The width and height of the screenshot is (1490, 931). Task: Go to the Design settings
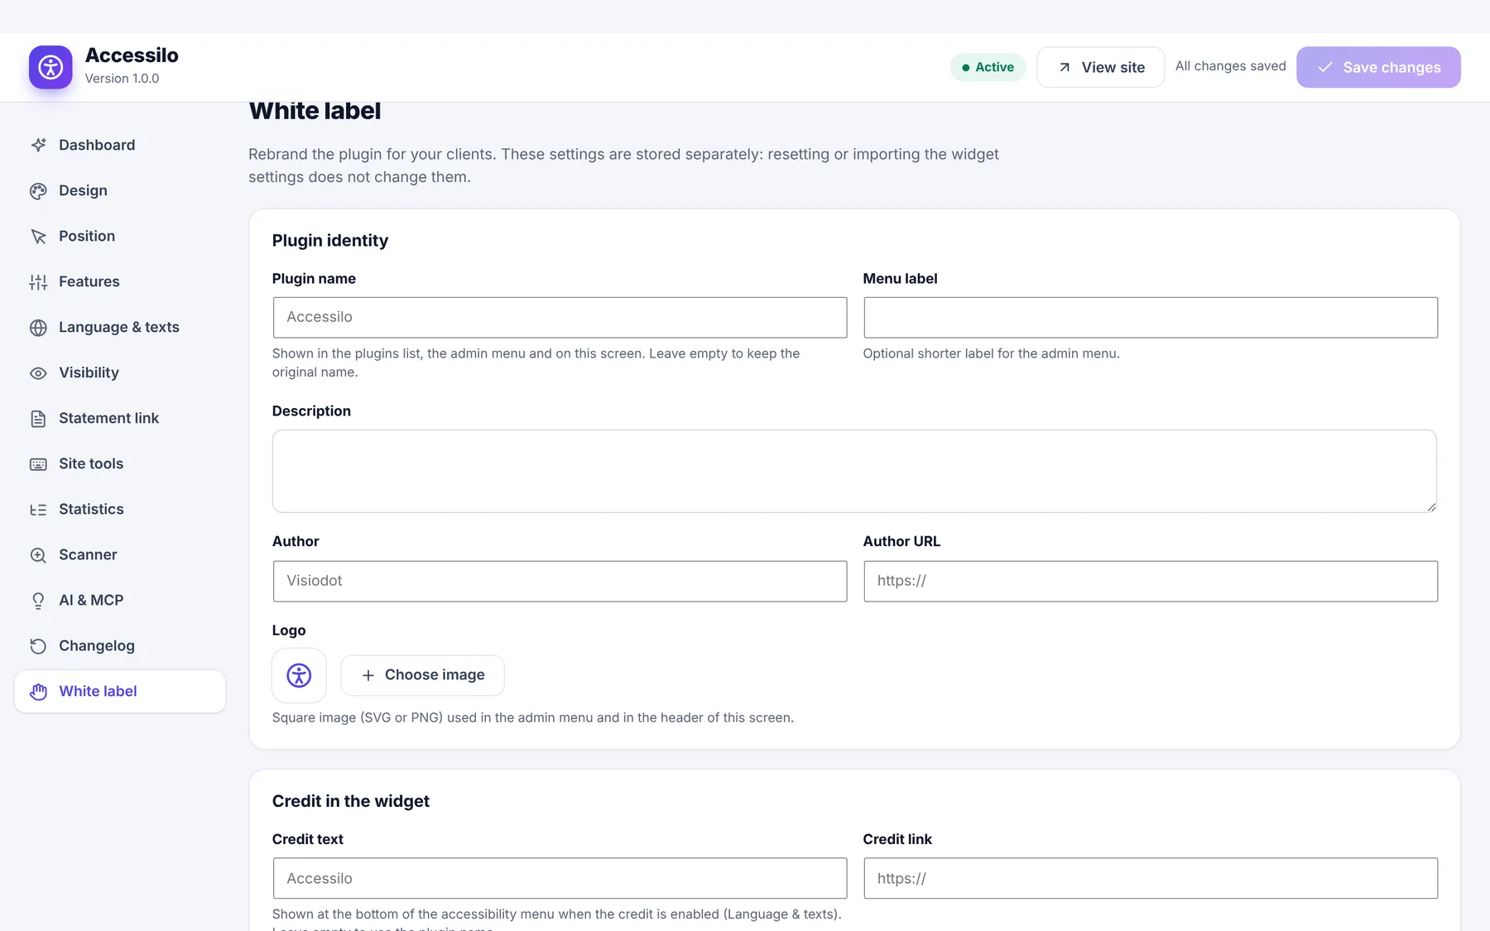click(120, 190)
